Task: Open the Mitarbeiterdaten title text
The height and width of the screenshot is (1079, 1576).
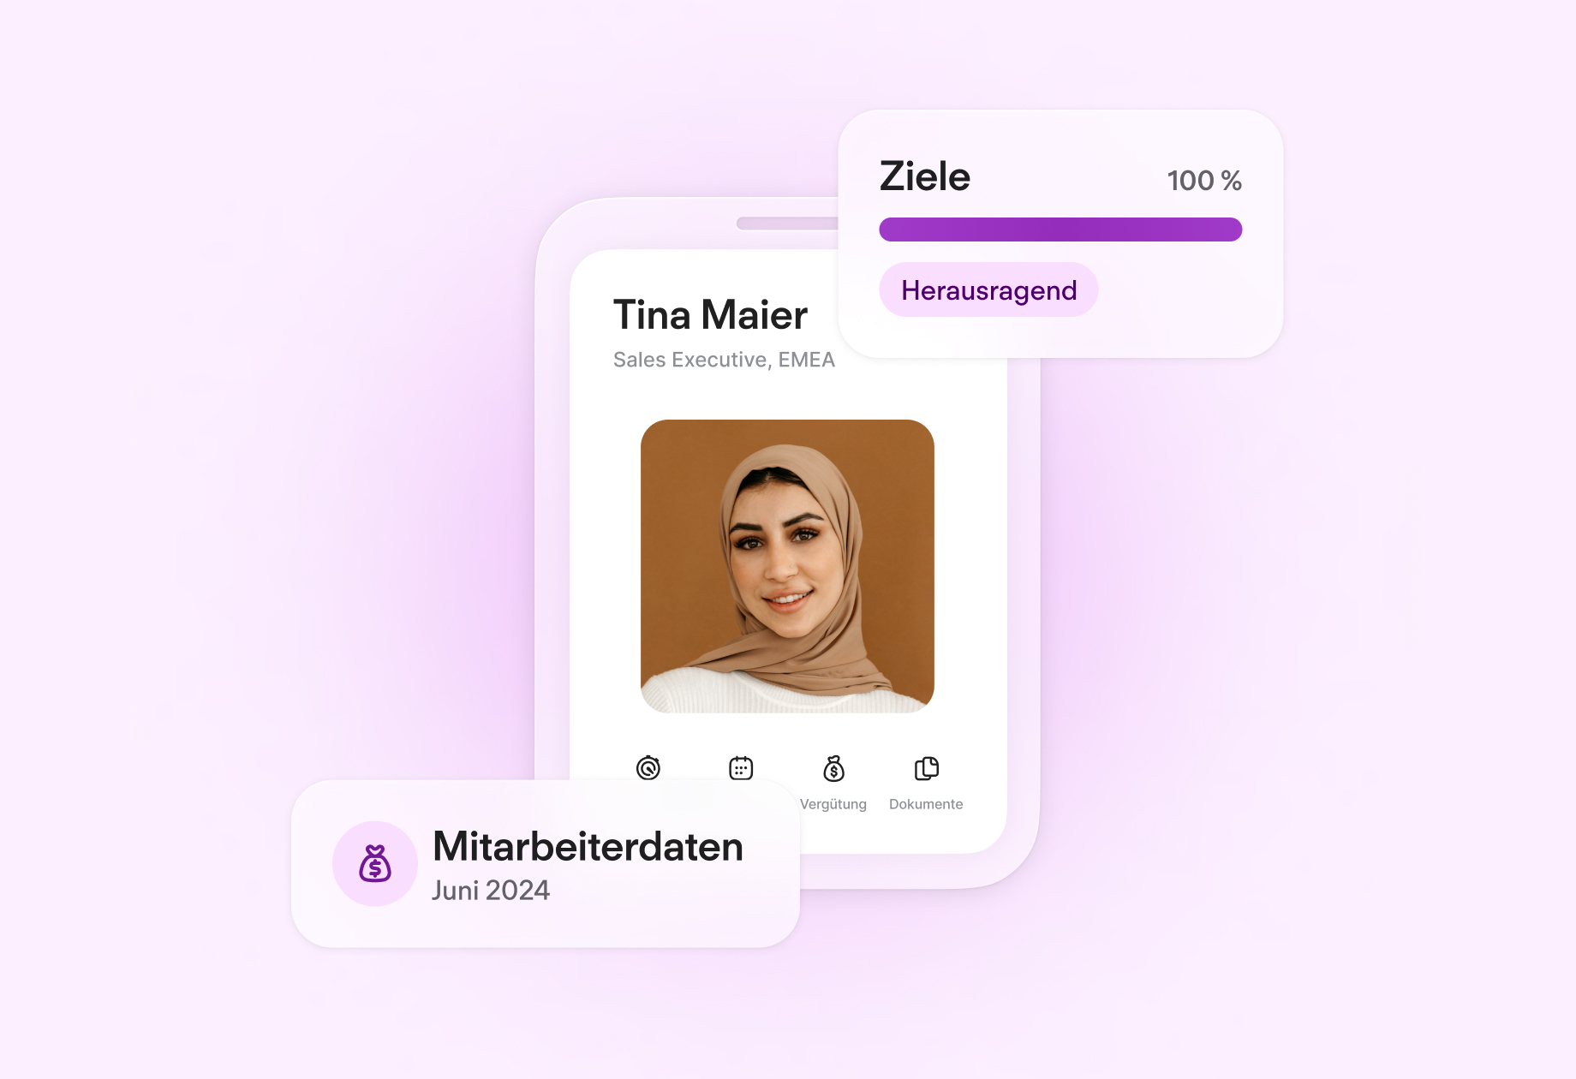Action: click(x=588, y=846)
